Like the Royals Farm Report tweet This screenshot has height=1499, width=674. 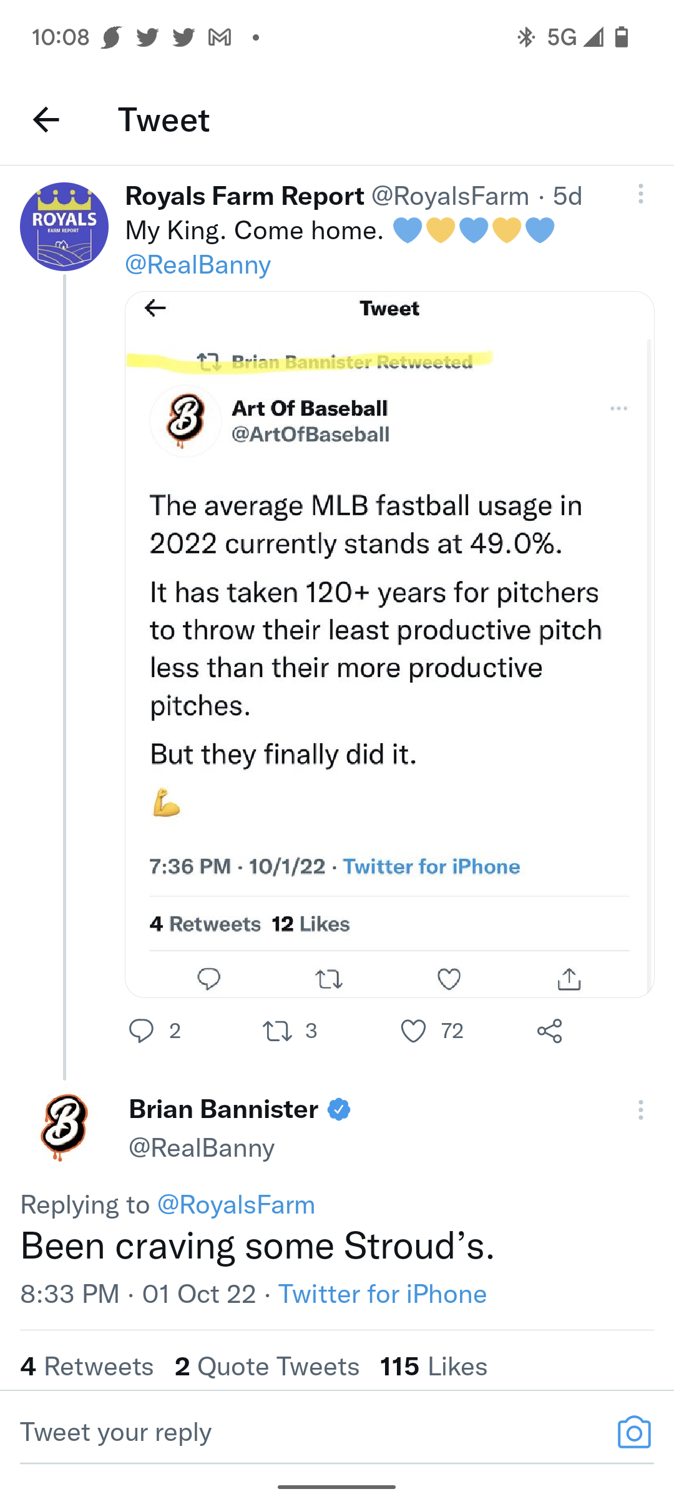point(413,1031)
